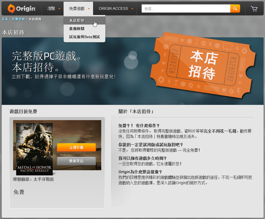Focus the 搜尋 search field
Viewport: 265px width, 219px height.
click(x=186, y=9)
